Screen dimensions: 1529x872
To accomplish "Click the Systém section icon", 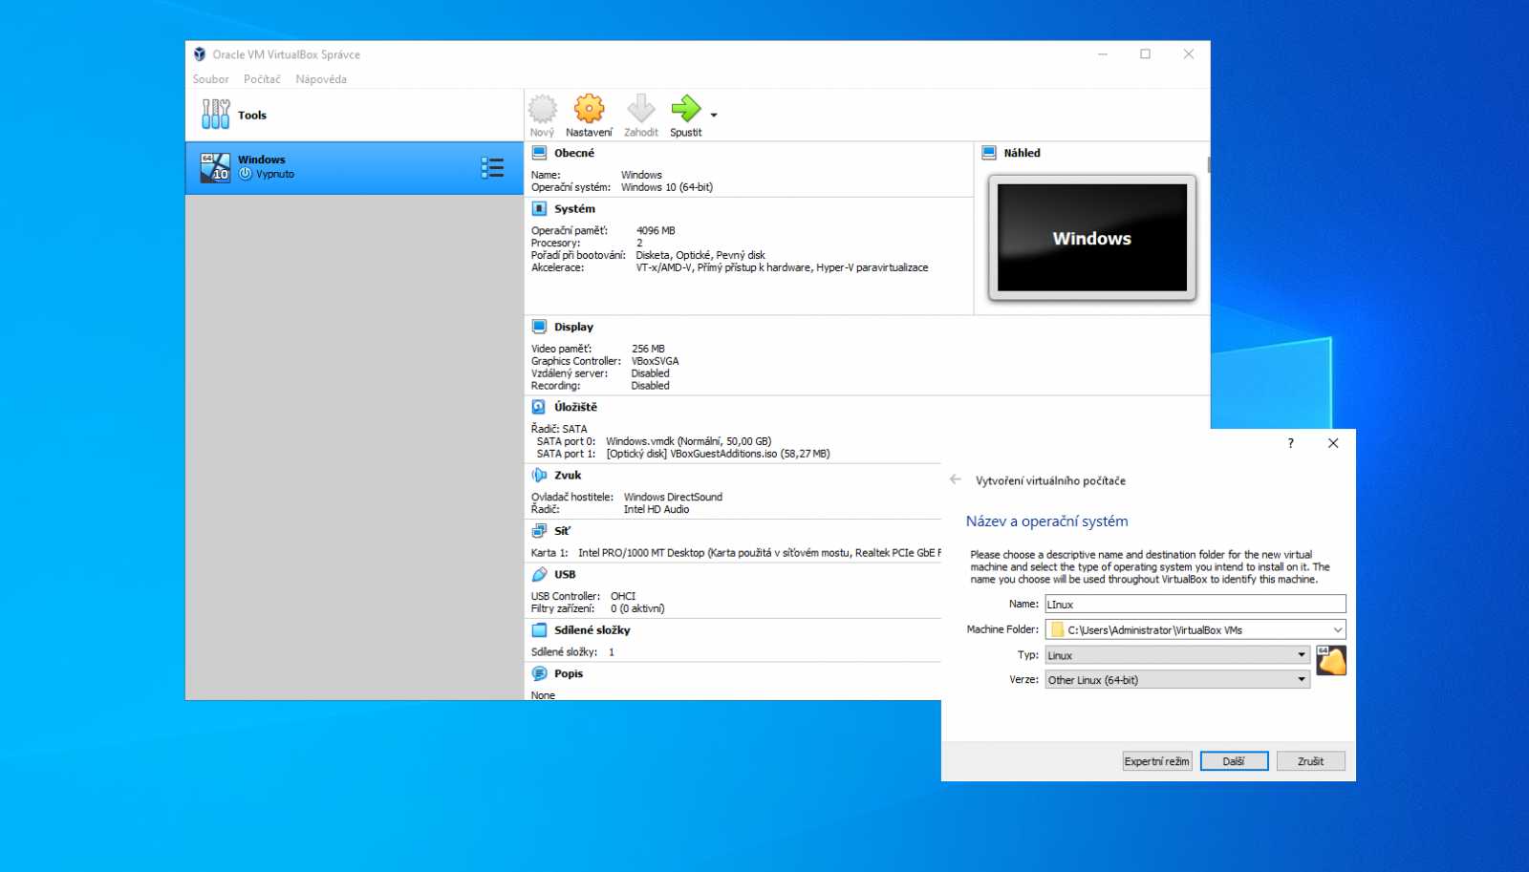I will click(539, 208).
